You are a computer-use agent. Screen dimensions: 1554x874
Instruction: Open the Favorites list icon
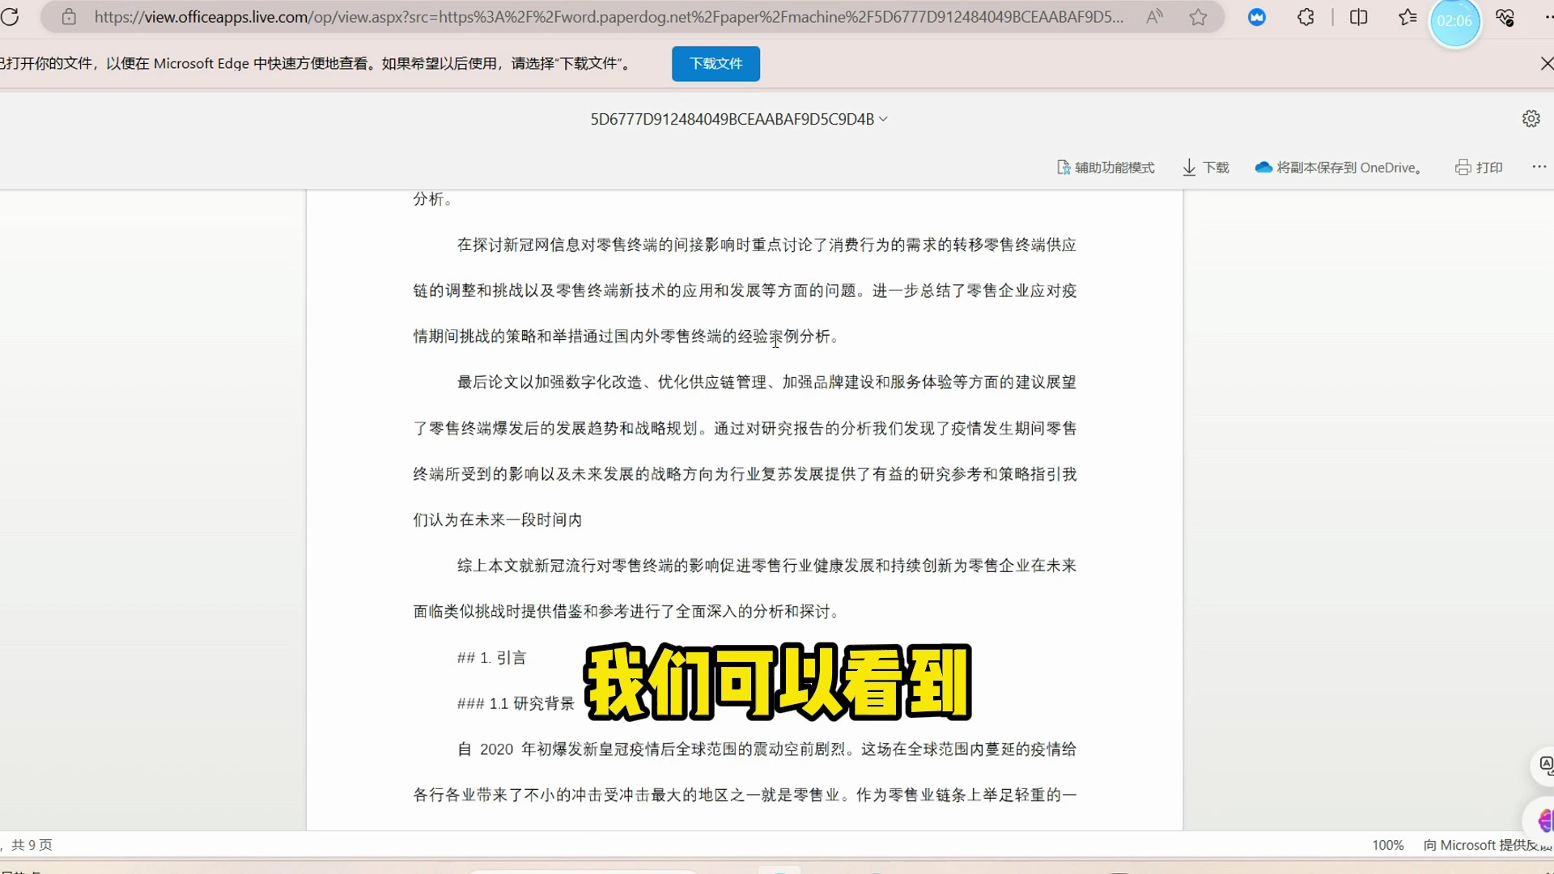[x=1408, y=17]
